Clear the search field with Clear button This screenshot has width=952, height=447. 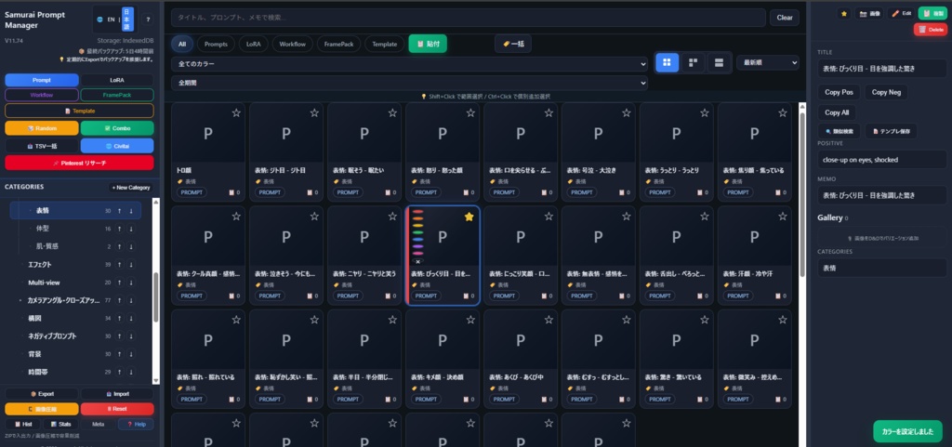coord(785,18)
